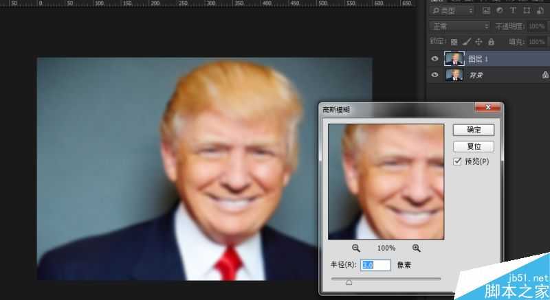Viewport: 550px width, 300px height.
Task: Hide the 图层 1 layer with eye icon
Action: pyautogui.click(x=434, y=59)
